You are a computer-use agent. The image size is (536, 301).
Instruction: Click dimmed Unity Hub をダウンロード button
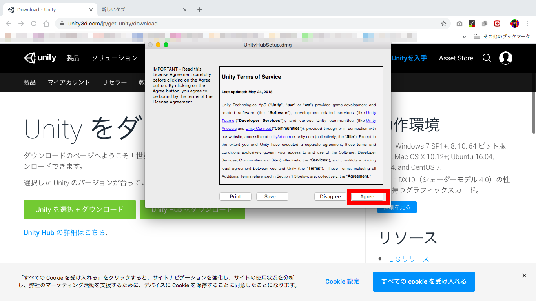pos(192,210)
